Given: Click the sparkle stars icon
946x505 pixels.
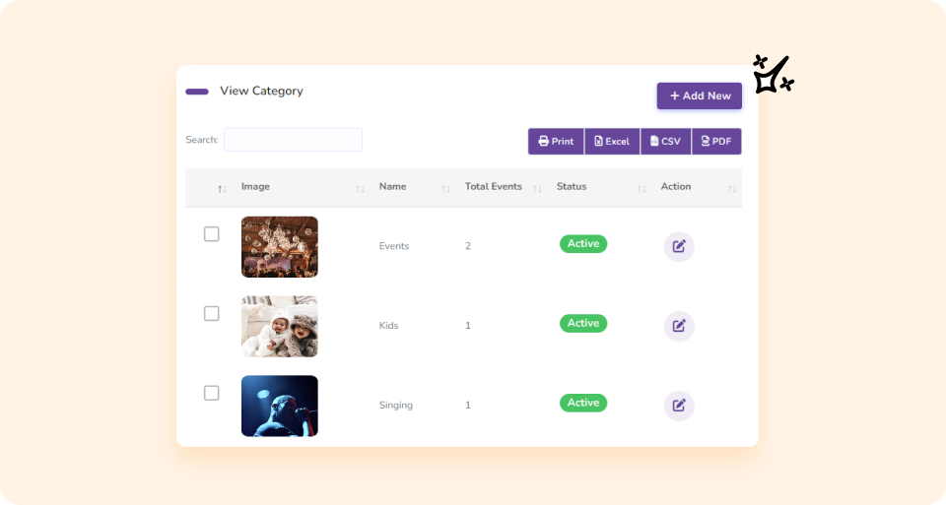Looking at the screenshot, I should point(773,74).
